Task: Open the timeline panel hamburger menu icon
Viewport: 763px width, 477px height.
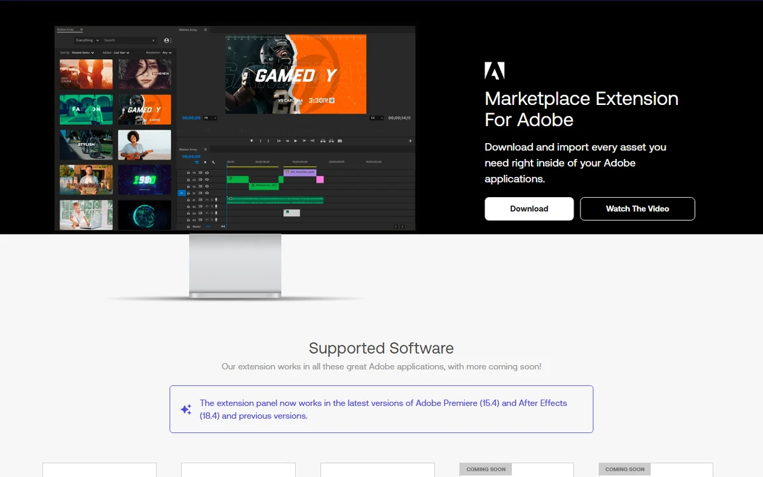Action: click(205, 149)
